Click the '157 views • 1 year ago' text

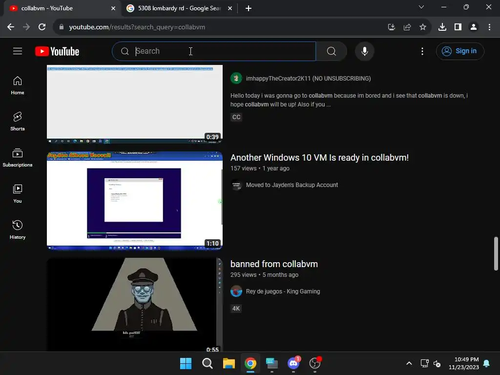point(260,168)
